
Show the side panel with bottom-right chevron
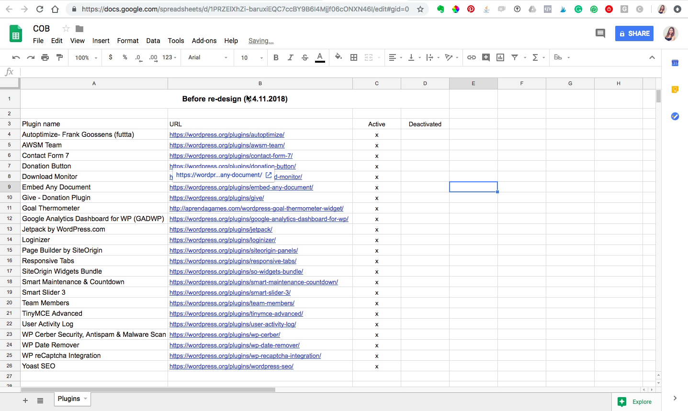(x=675, y=398)
